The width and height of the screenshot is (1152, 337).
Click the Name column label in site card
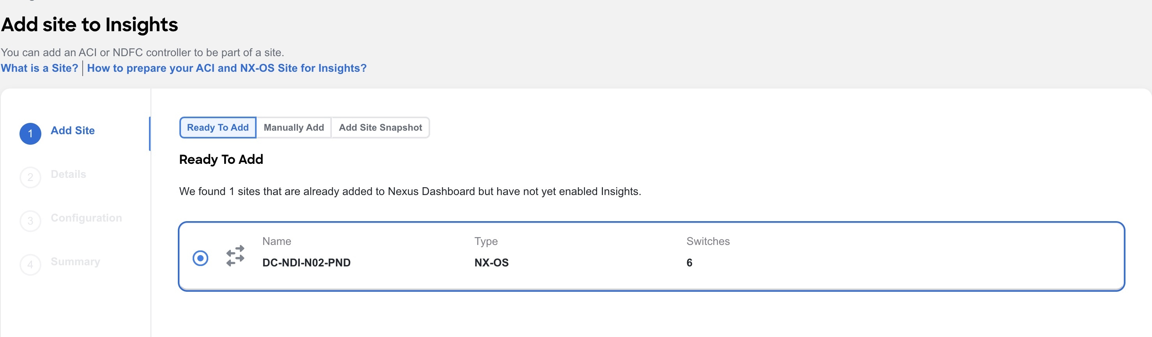[277, 241]
